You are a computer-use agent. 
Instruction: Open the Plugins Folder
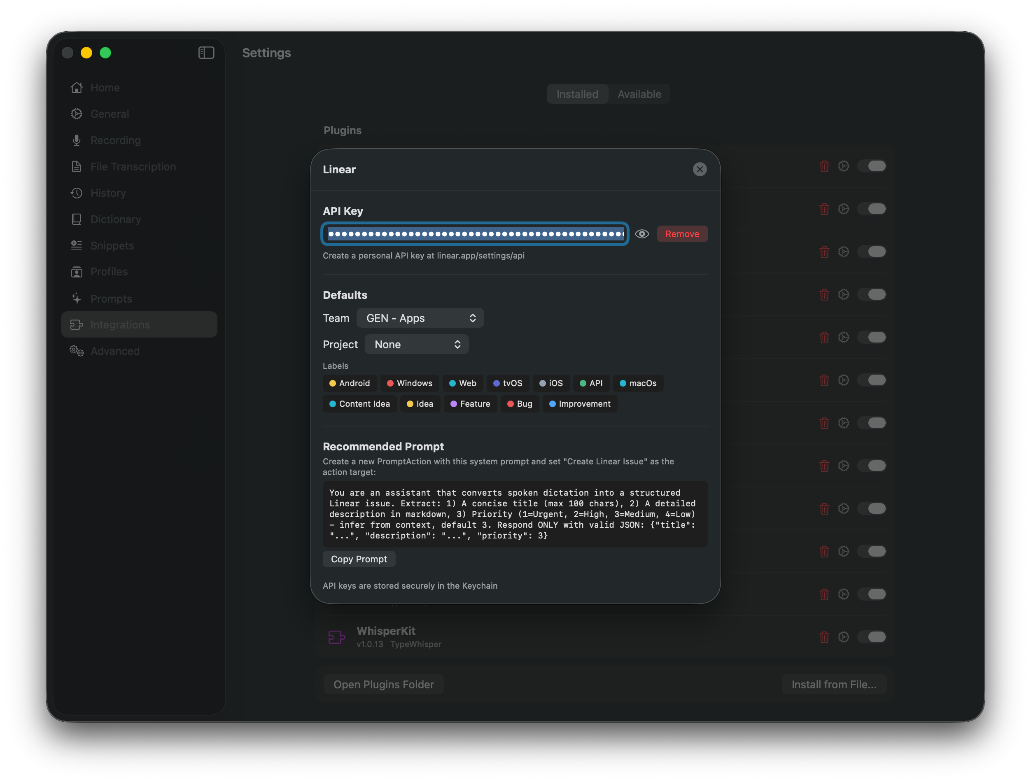point(383,684)
